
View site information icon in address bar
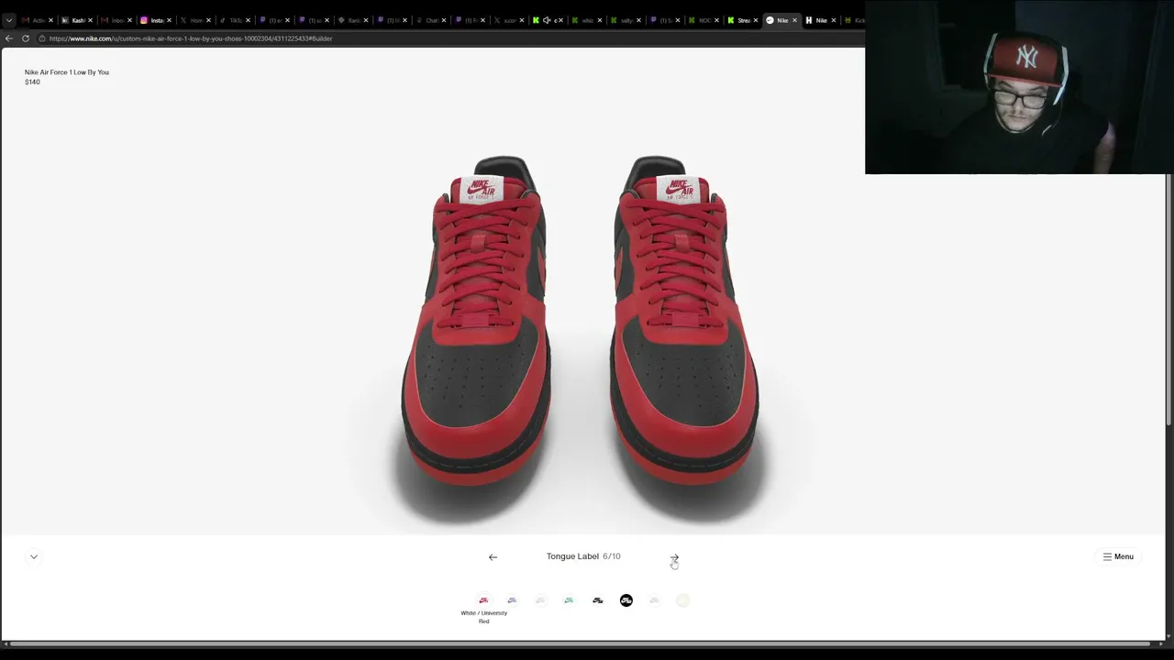(x=41, y=38)
